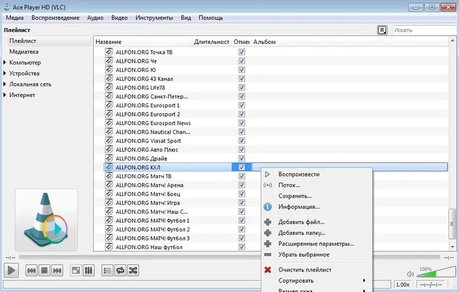Open the Инструменты menu
459x292 pixels.
pyautogui.click(x=154, y=18)
